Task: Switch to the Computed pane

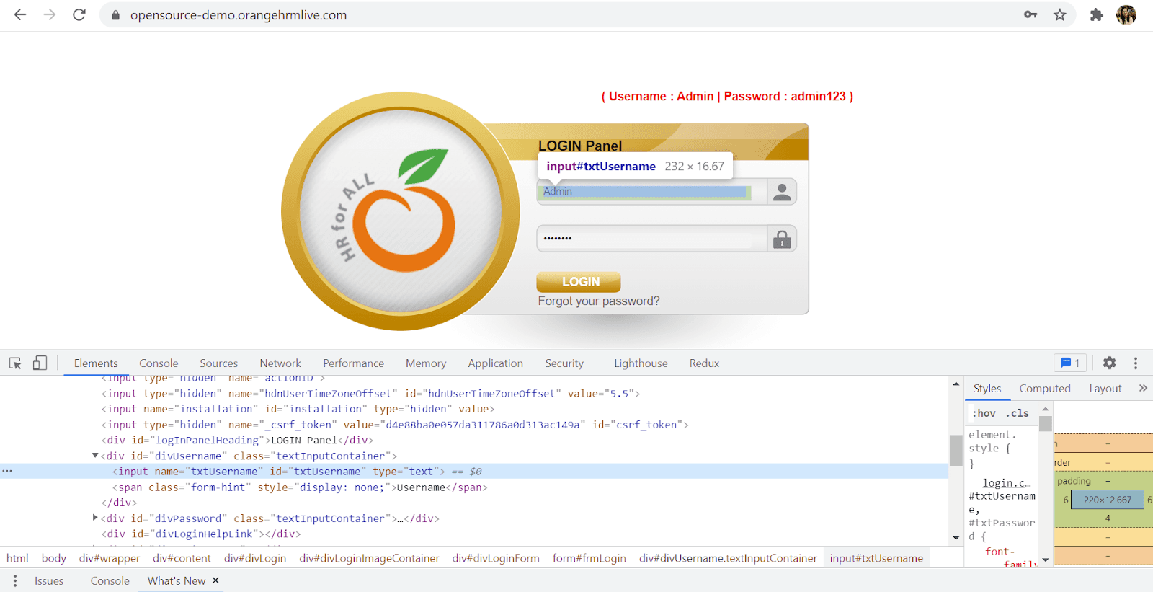Action: pyautogui.click(x=1045, y=389)
